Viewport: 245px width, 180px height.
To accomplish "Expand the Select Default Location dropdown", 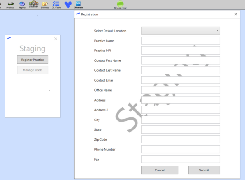I will pos(181,31).
